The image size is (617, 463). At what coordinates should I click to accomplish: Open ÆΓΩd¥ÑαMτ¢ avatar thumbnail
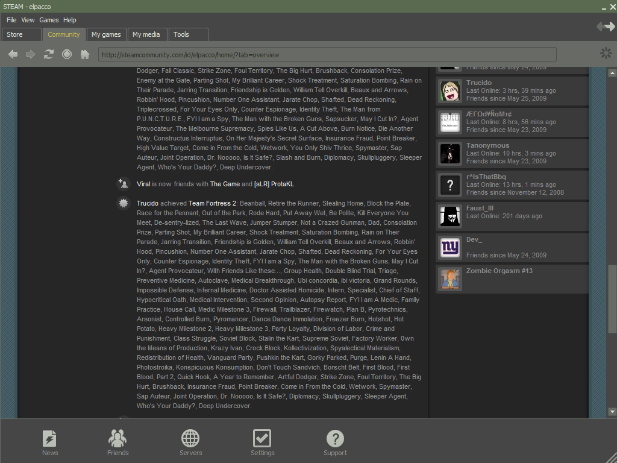pos(449,122)
